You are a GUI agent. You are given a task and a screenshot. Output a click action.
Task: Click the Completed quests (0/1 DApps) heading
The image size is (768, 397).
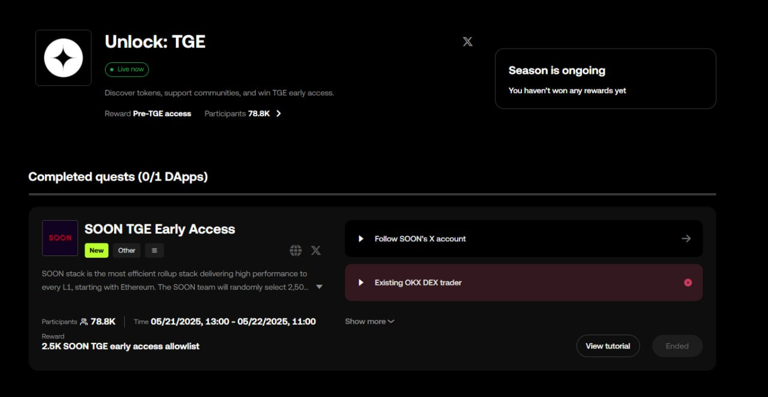[x=118, y=177]
